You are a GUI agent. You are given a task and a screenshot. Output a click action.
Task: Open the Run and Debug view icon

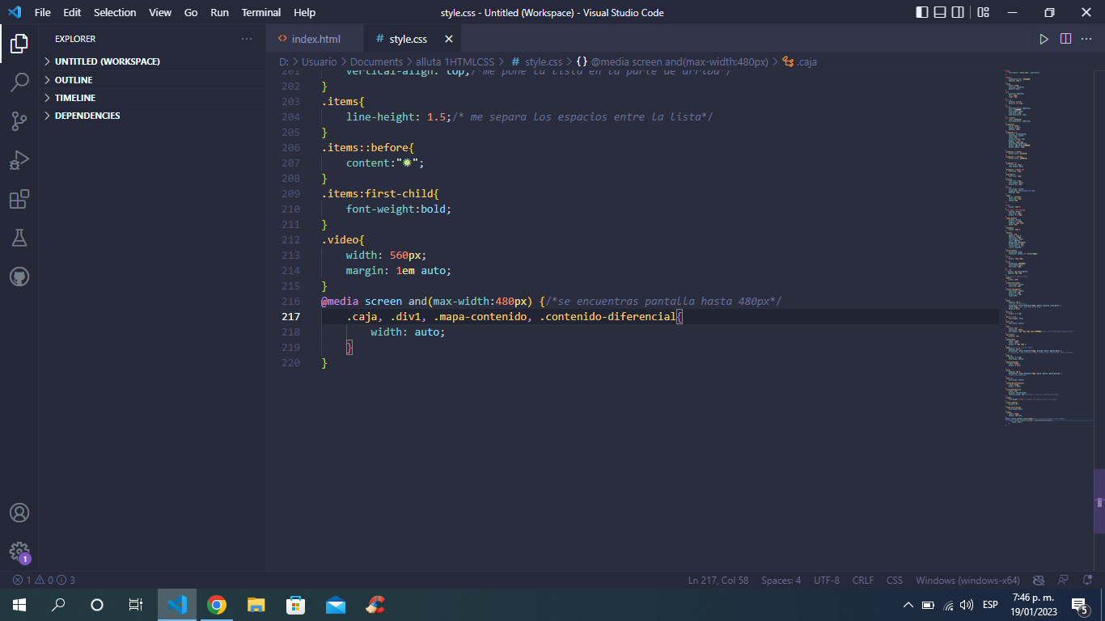click(x=19, y=160)
